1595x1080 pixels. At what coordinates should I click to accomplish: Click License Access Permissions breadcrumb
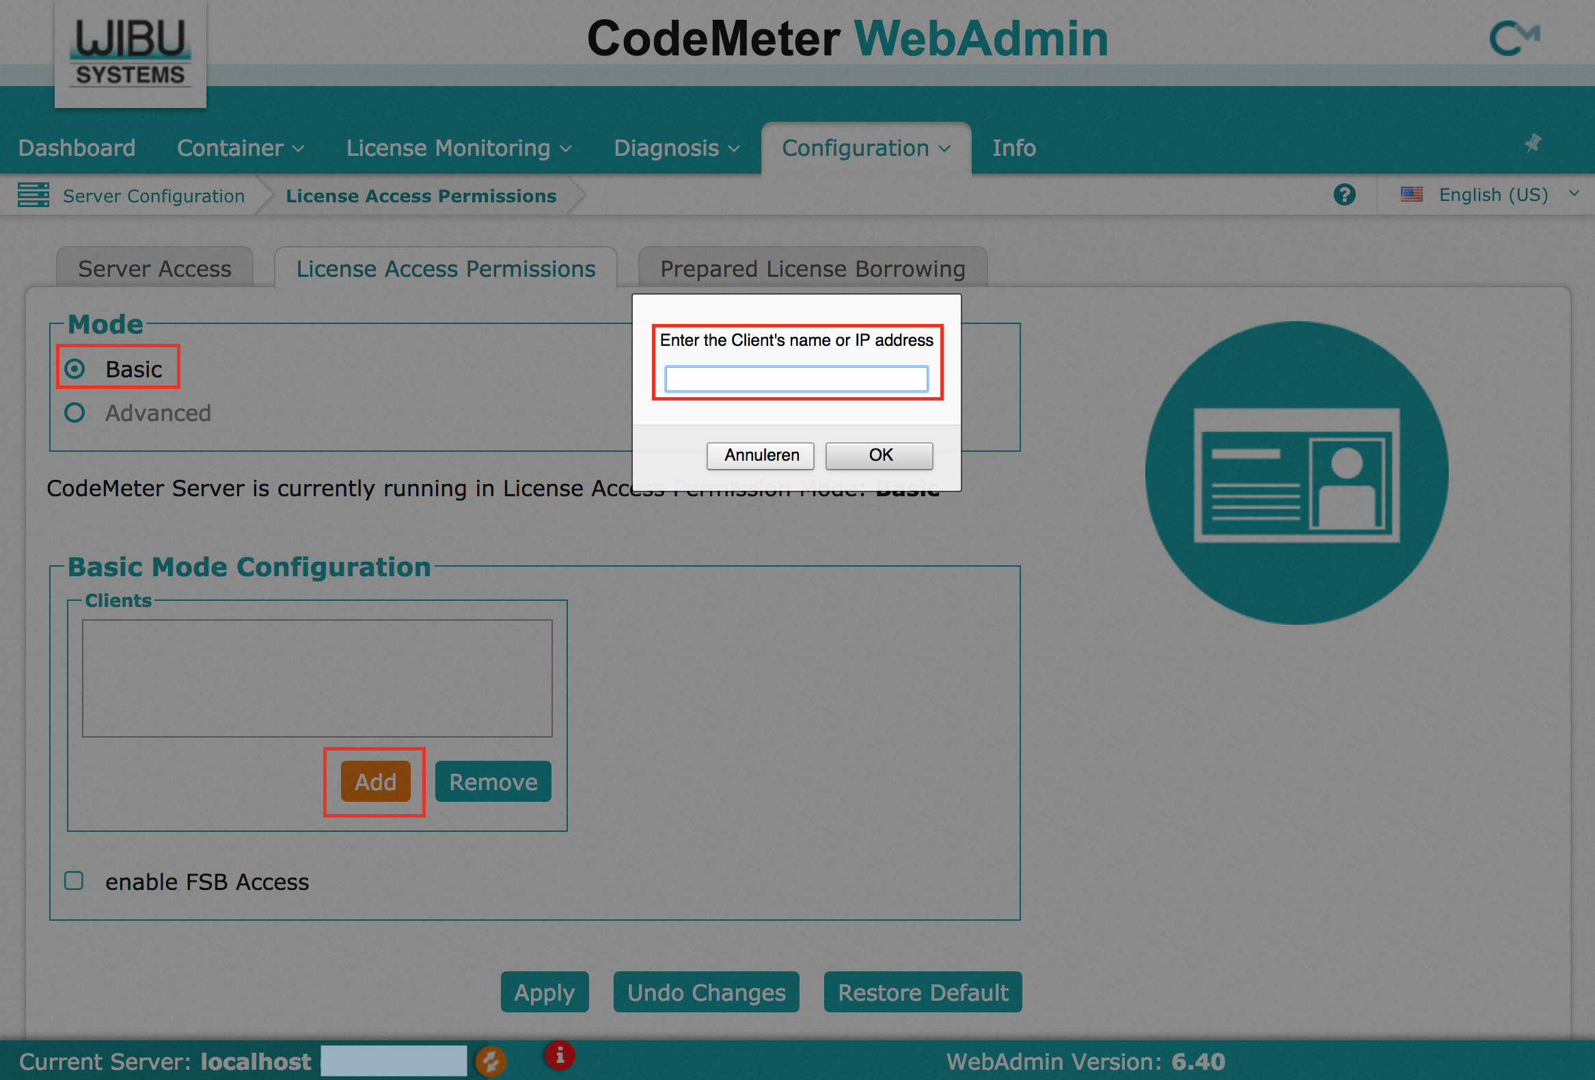421,195
